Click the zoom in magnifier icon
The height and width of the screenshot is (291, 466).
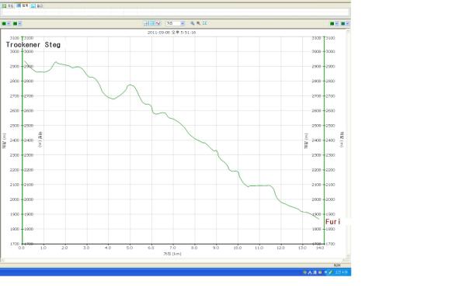point(193,23)
